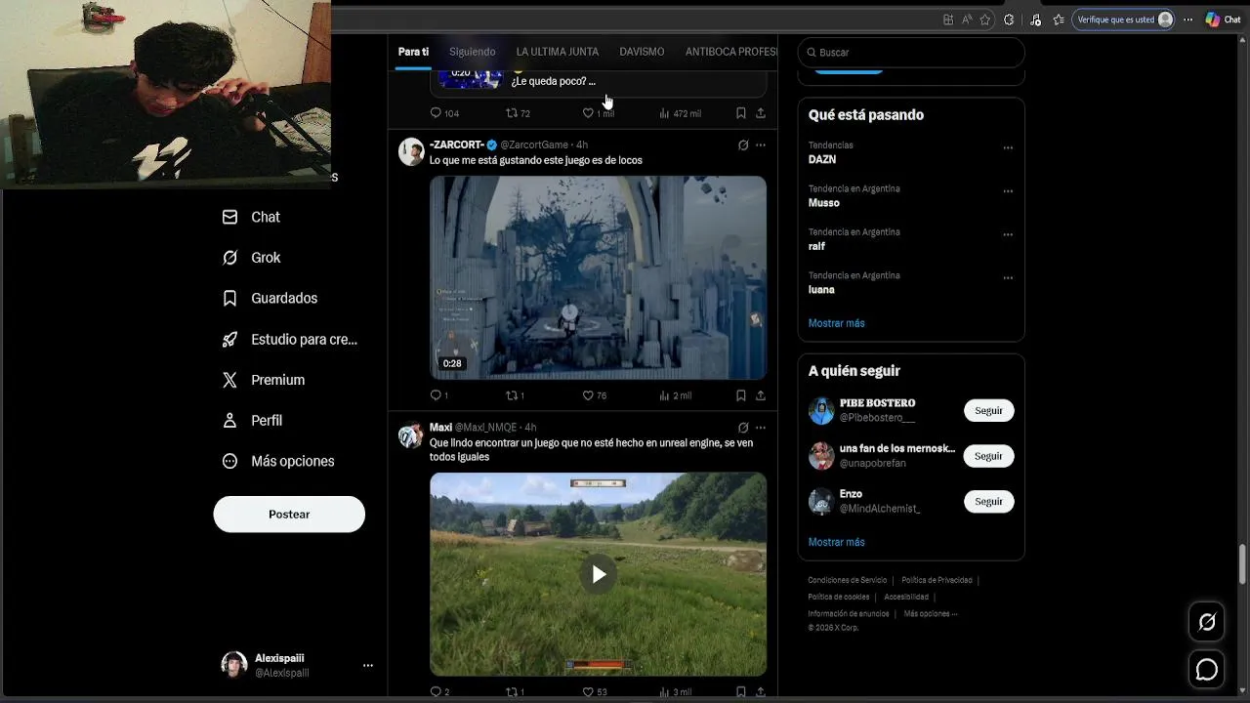Open DAVISMO tab
1250x703 pixels.
click(x=642, y=52)
